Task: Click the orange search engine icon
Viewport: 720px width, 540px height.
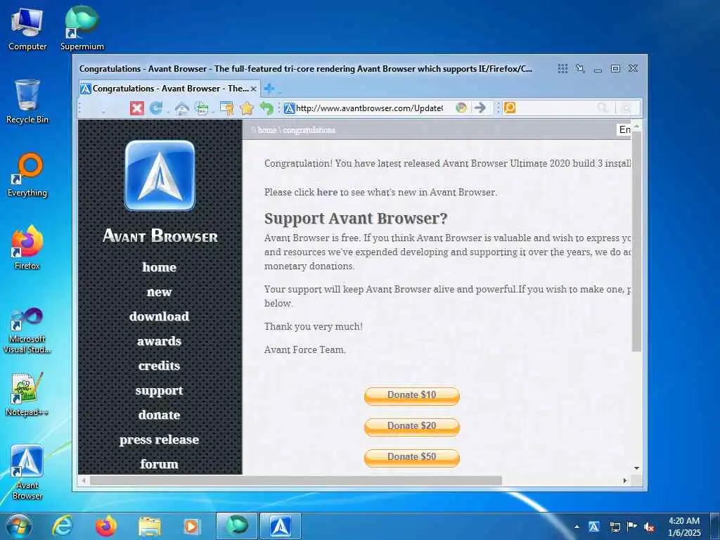Action: (x=510, y=108)
